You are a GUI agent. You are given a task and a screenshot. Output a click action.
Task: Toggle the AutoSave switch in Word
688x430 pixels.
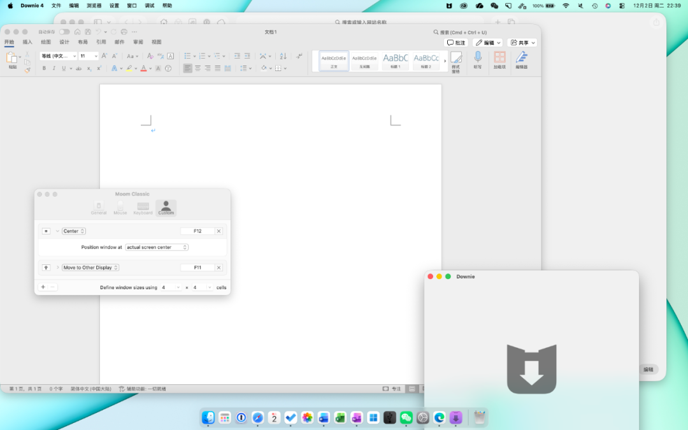point(64,32)
